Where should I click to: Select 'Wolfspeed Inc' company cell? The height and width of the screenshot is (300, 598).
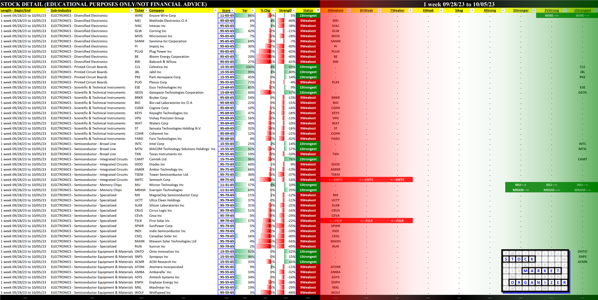pos(160,293)
